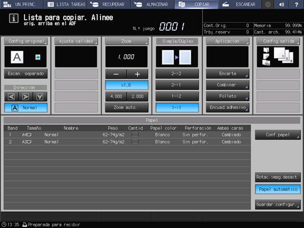Toggle Escan. separado scanning
This screenshot has width=304, height=228.
pos(26,73)
